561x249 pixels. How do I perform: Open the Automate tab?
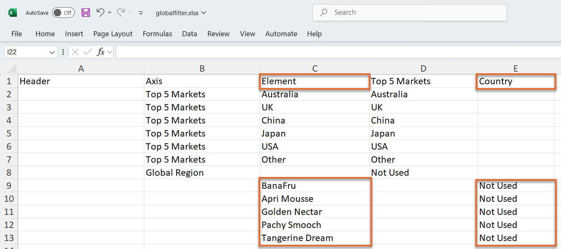click(x=281, y=34)
